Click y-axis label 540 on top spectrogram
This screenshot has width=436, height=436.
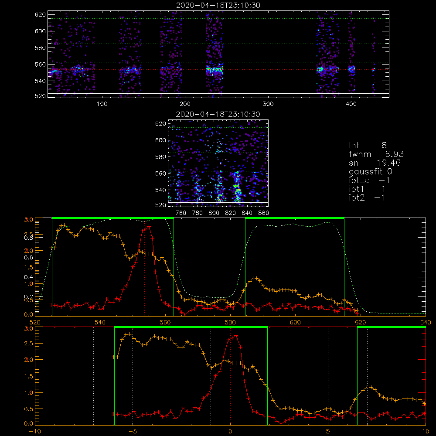tap(40, 81)
